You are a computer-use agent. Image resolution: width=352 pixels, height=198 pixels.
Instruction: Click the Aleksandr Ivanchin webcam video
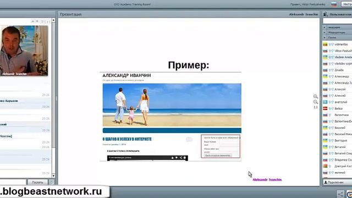click(x=24, y=51)
